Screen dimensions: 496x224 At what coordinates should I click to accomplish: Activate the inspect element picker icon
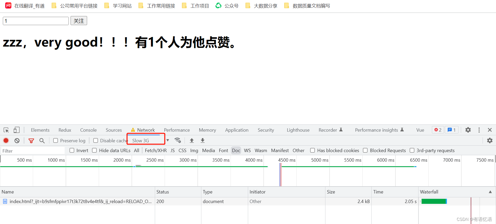click(6, 130)
